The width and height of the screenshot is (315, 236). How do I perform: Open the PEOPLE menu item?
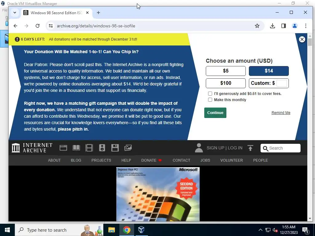coord(260,160)
